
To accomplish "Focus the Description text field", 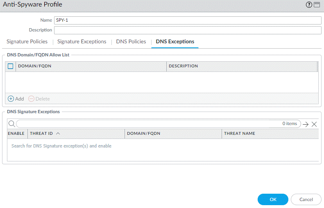I will tap(187, 30).
